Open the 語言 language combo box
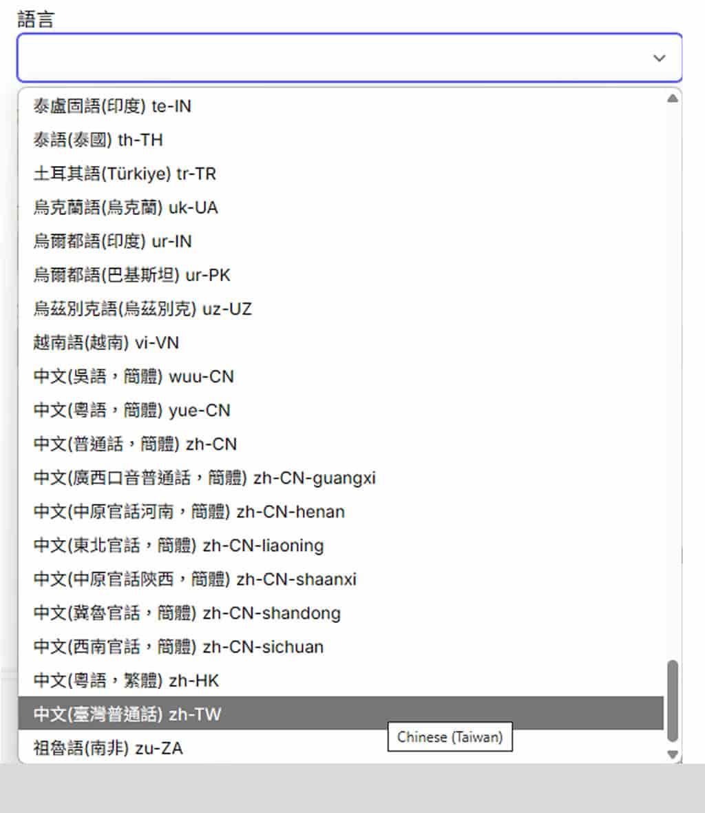This screenshot has height=813, width=705. tap(349, 58)
